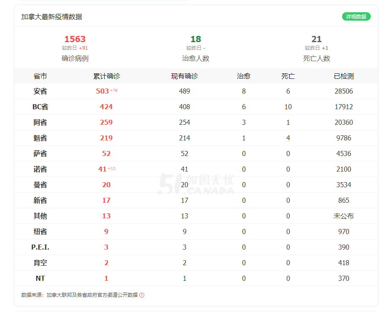Click the 21 deaths total
Screen dimensions: 391x312
(316, 39)
